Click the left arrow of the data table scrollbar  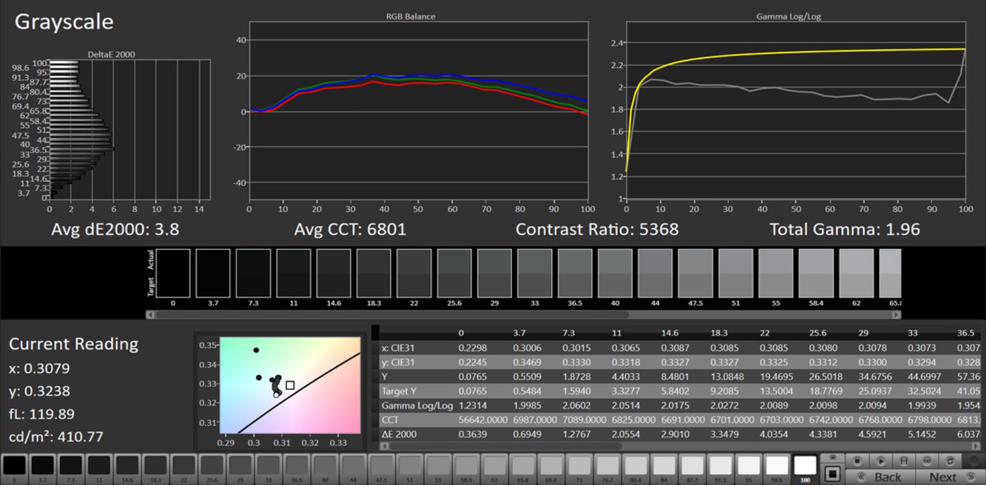[x=384, y=446]
